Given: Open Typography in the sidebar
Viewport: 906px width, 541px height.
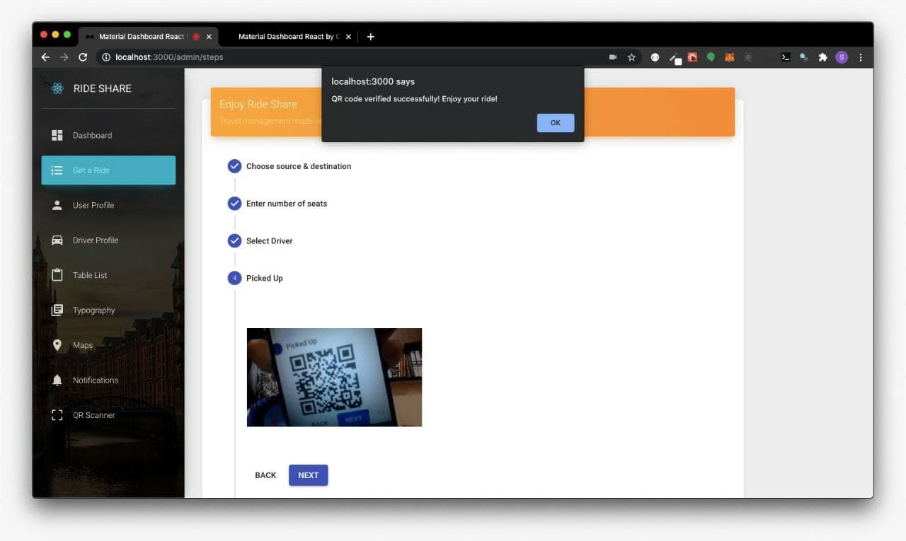Looking at the screenshot, I should [108, 310].
